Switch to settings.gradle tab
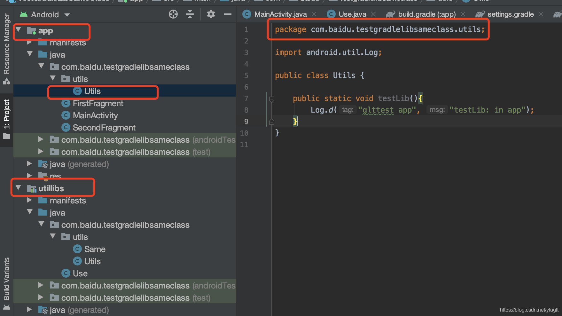Screen dimensions: 562x316 click(x=511, y=14)
